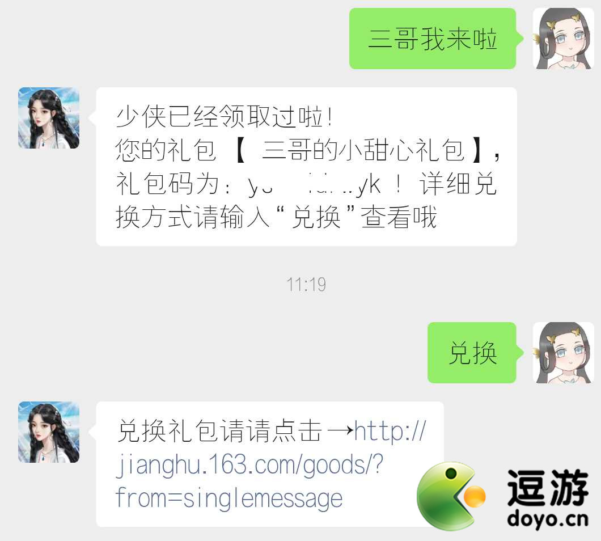This screenshot has height=541, width=601.
Task: Tap the 详细兑 text after the gift code
Action: click(459, 184)
